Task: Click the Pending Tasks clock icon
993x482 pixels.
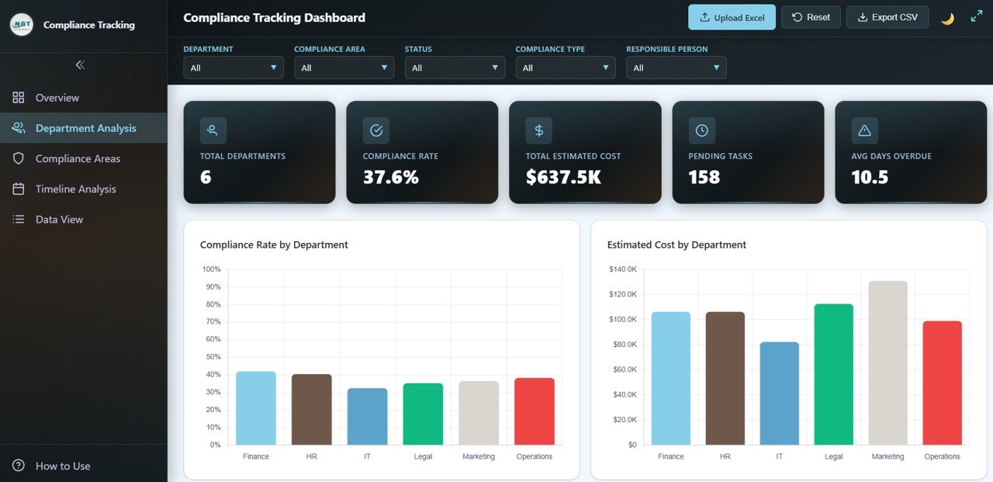Action: tap(701, 130)
